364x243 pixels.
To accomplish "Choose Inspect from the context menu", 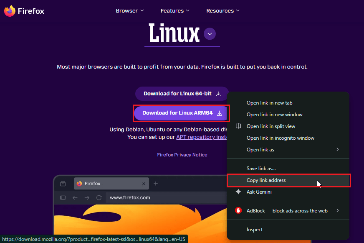I will click(288, 230).
